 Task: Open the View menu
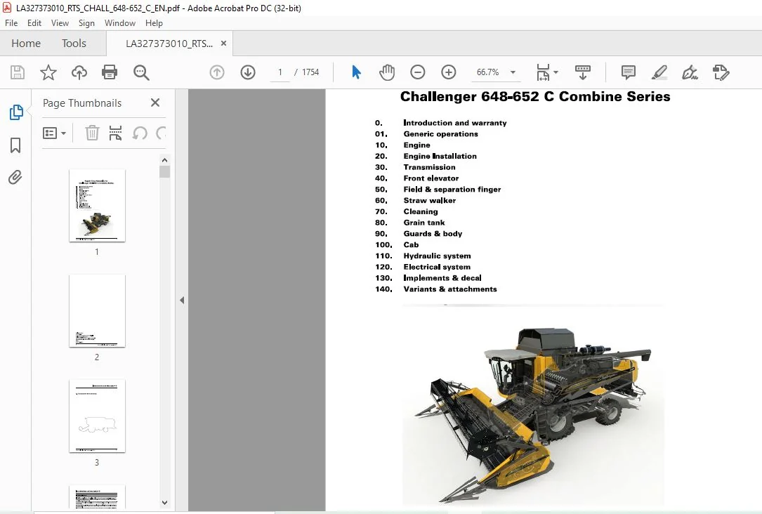tap(60, 23)
